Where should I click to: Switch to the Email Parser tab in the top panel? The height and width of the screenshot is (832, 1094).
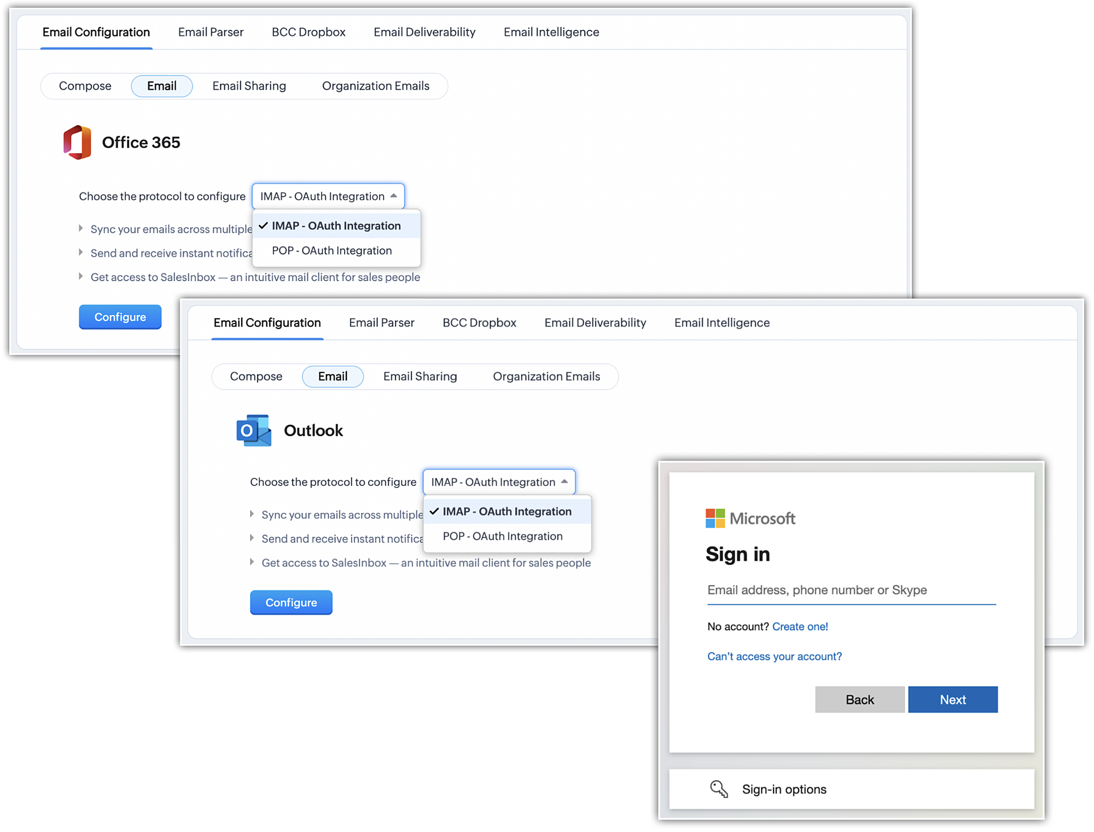pyautogui.click(x=211, y=32)
